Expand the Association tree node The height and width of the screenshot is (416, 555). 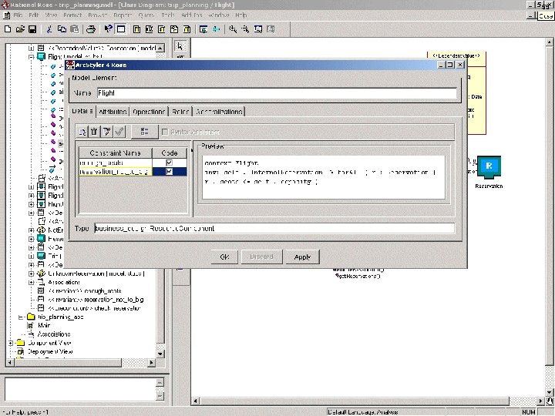31,282
